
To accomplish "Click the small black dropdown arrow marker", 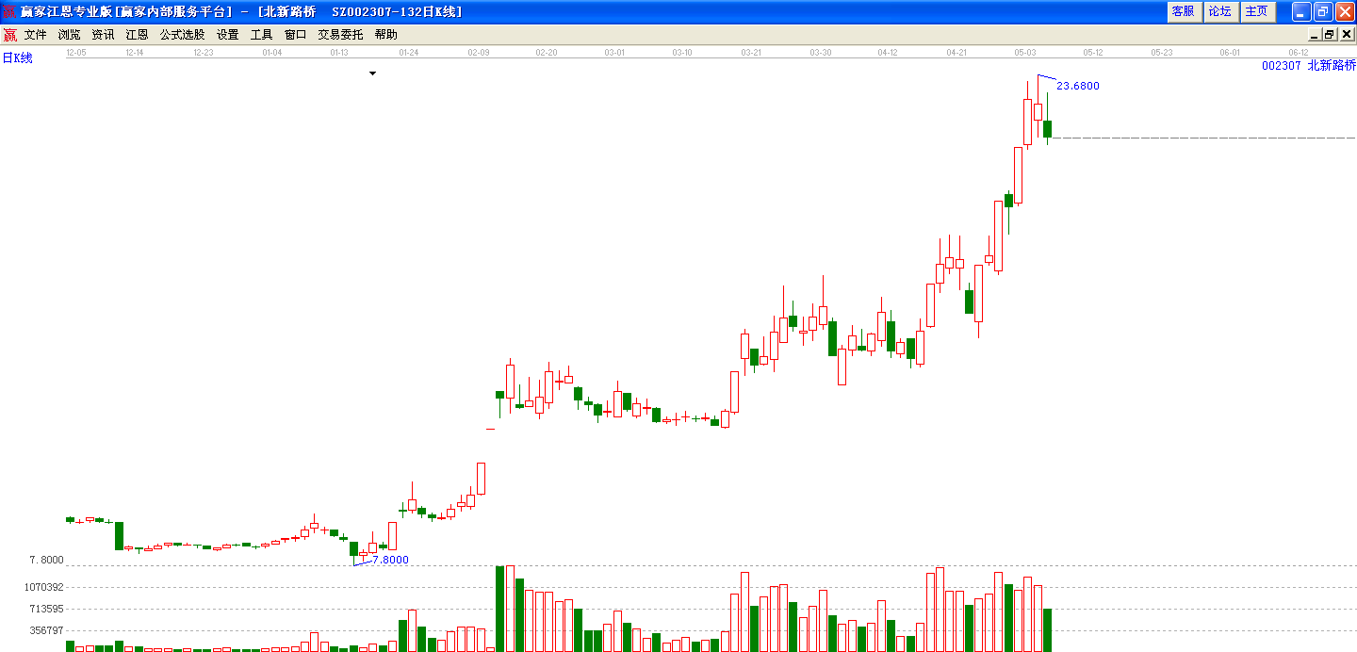I will tap(372, 73).
